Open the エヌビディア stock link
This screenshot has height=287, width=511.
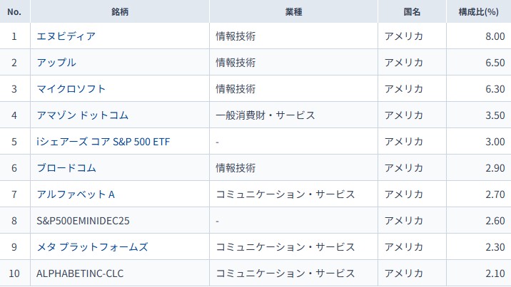tap(67, 36)
